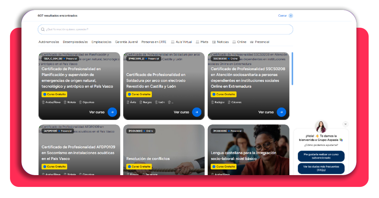Select the Mixta filter
Screen dimensions: 379x198
point(202,42)
